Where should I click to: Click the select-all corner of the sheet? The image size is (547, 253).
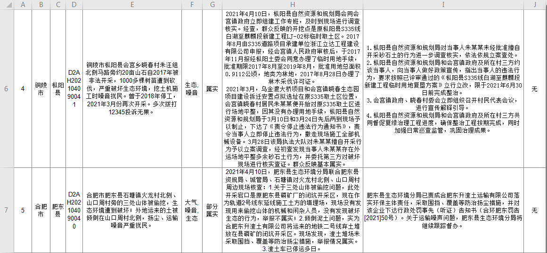(6, 5)
